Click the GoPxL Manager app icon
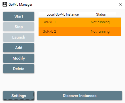125x103 pixels. click(x=5, y=5)
